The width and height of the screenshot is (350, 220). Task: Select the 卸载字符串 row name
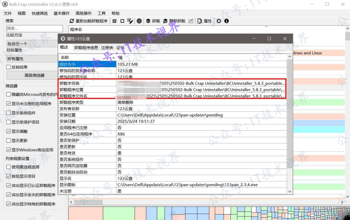point(69,83)
